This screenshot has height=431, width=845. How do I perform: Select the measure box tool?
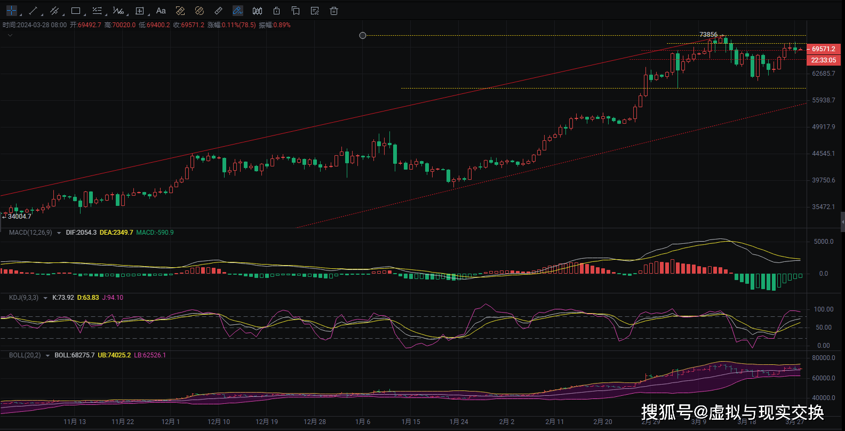coord(140,11)
